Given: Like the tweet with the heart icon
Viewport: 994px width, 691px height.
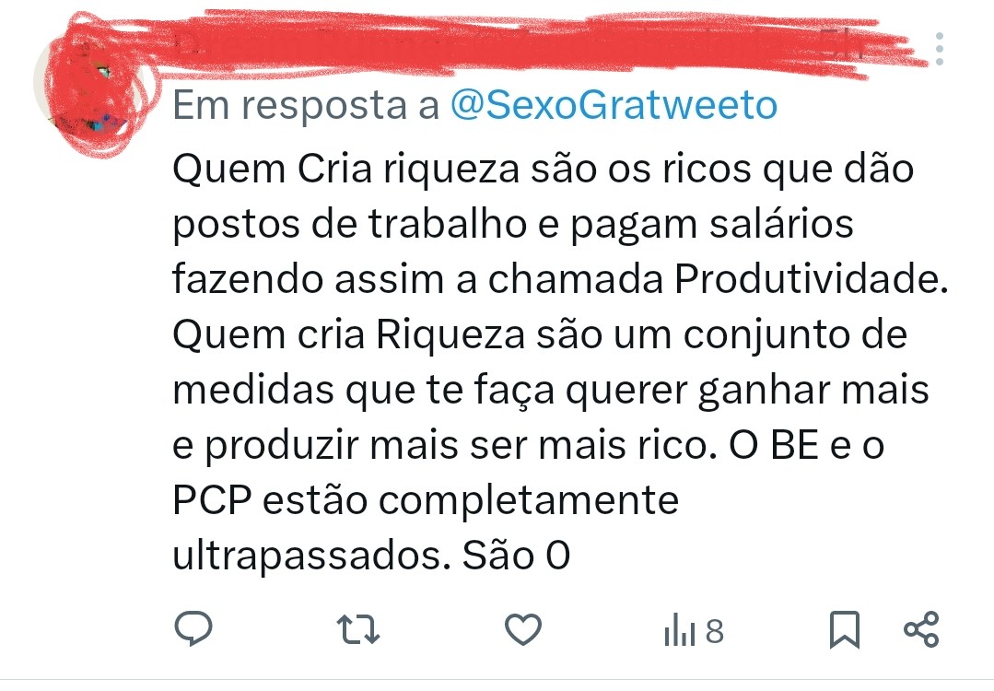Looking at the screenshot, I should pos(523,629).
